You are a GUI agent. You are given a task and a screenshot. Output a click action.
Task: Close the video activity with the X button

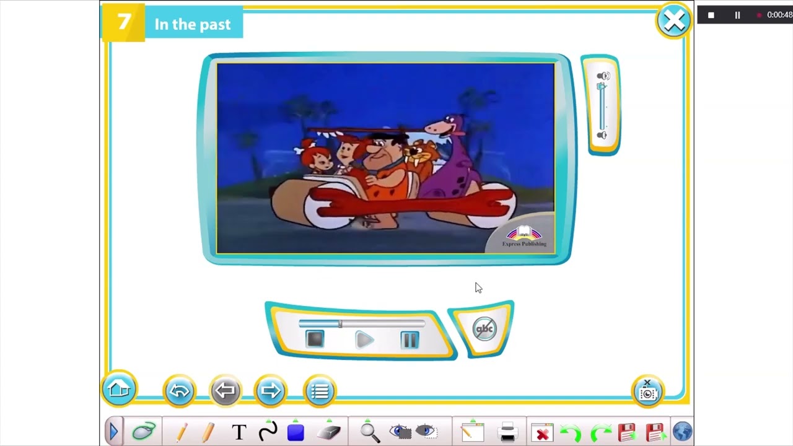(673, 22)
